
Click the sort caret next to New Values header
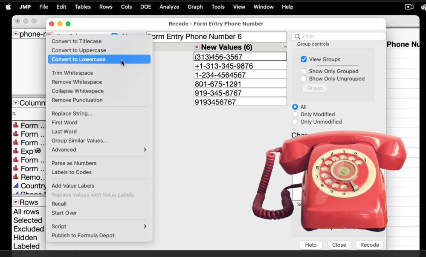[x=285, y=47]
